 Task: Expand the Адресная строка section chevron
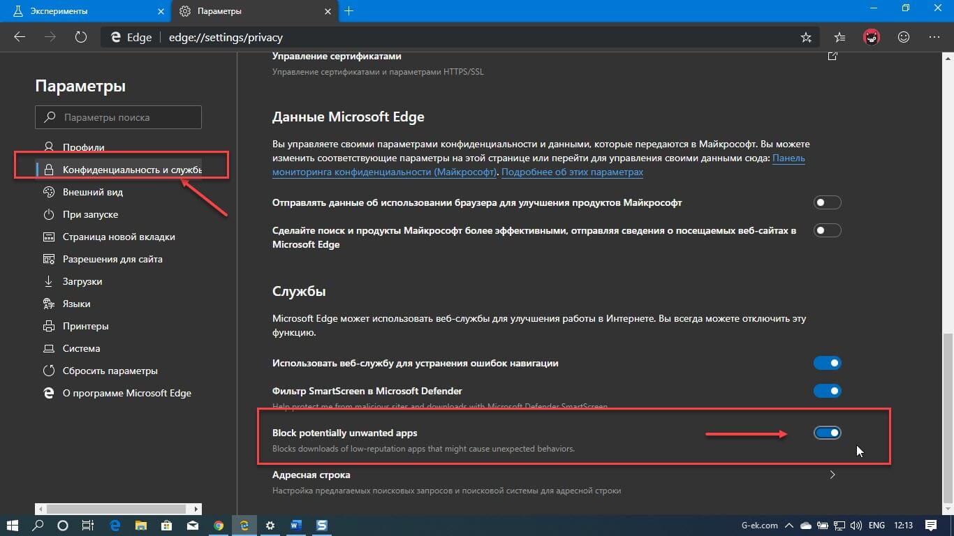[x=832, y=475]
